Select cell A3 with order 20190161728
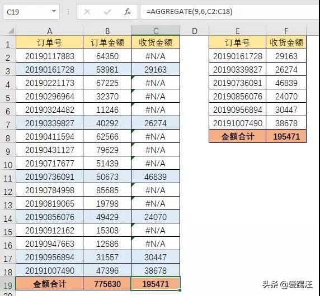This screenshot has height=296, width=320. coord(50,70)
